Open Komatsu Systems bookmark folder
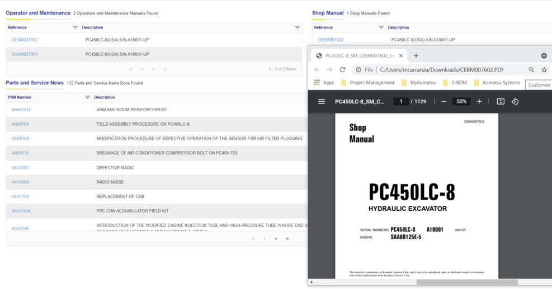This screenshot has width=552, height=289. pyautogui.click(x=497, y=82)
